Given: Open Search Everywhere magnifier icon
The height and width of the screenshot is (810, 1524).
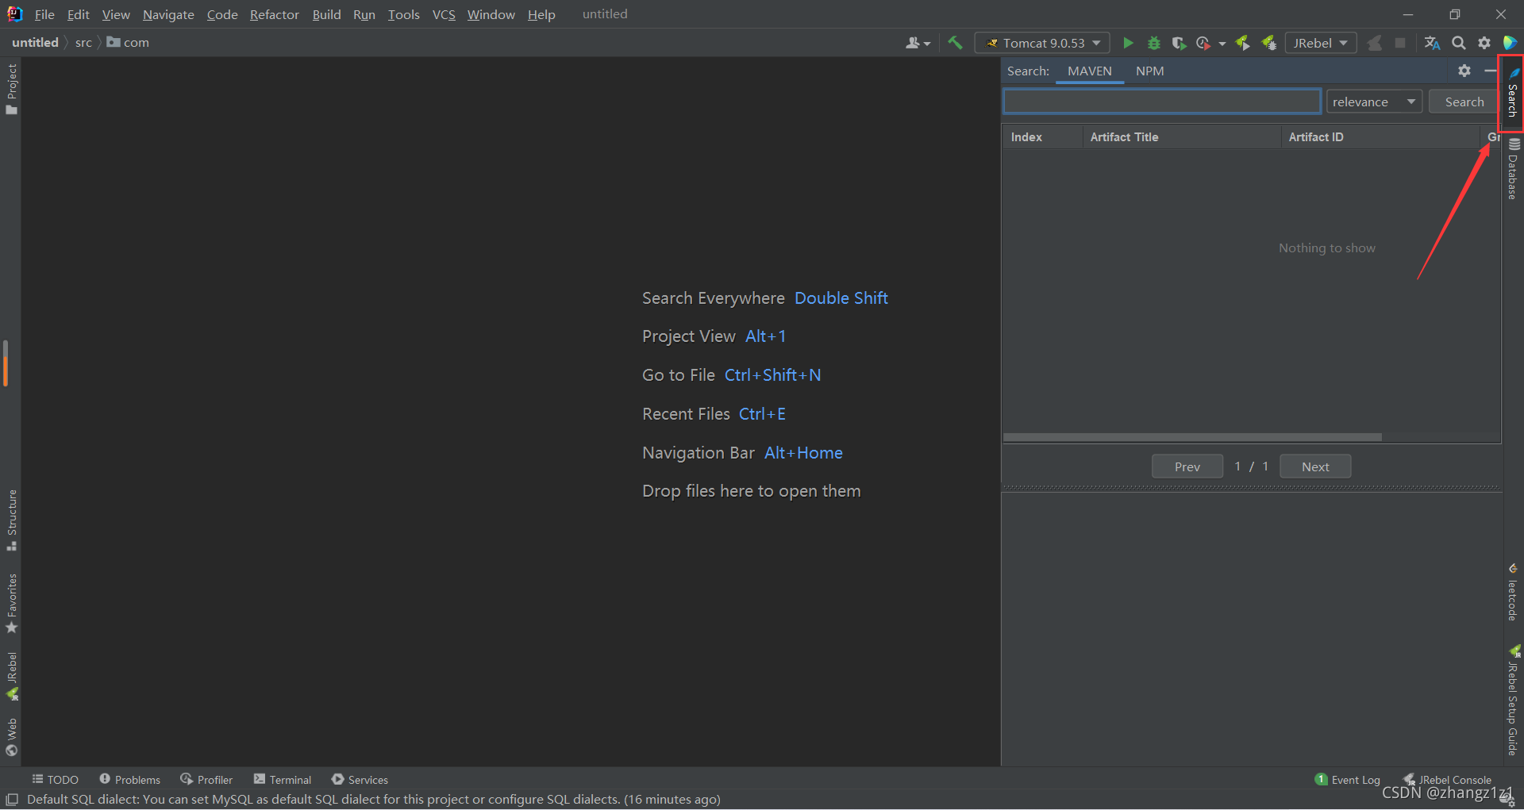Looking at the screenshot, I should click(1459, 43).
